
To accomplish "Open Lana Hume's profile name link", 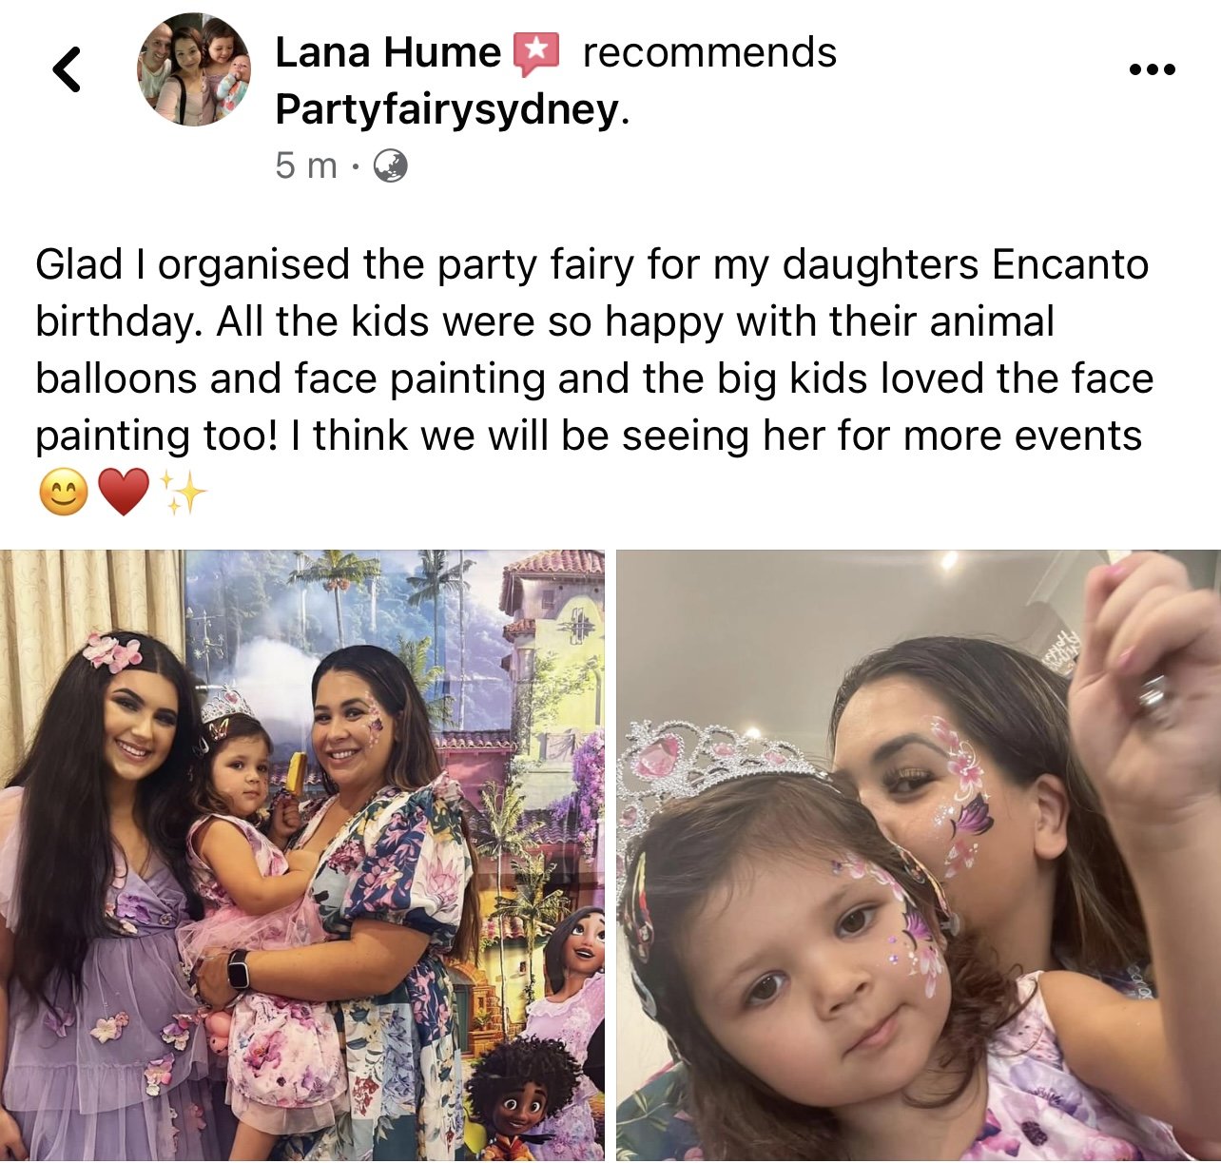I will pyautogui.click(x=387, y=52).
